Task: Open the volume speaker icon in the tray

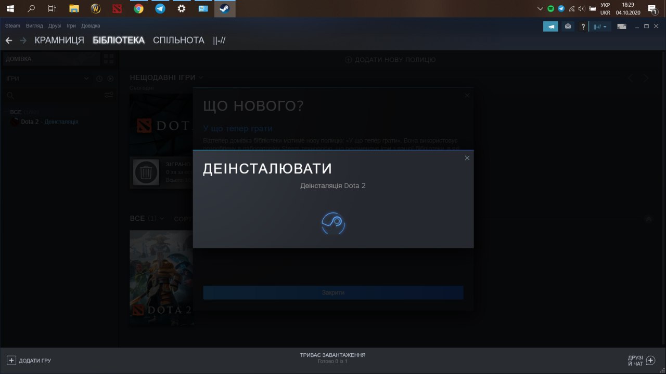Action: pos(581,8)
